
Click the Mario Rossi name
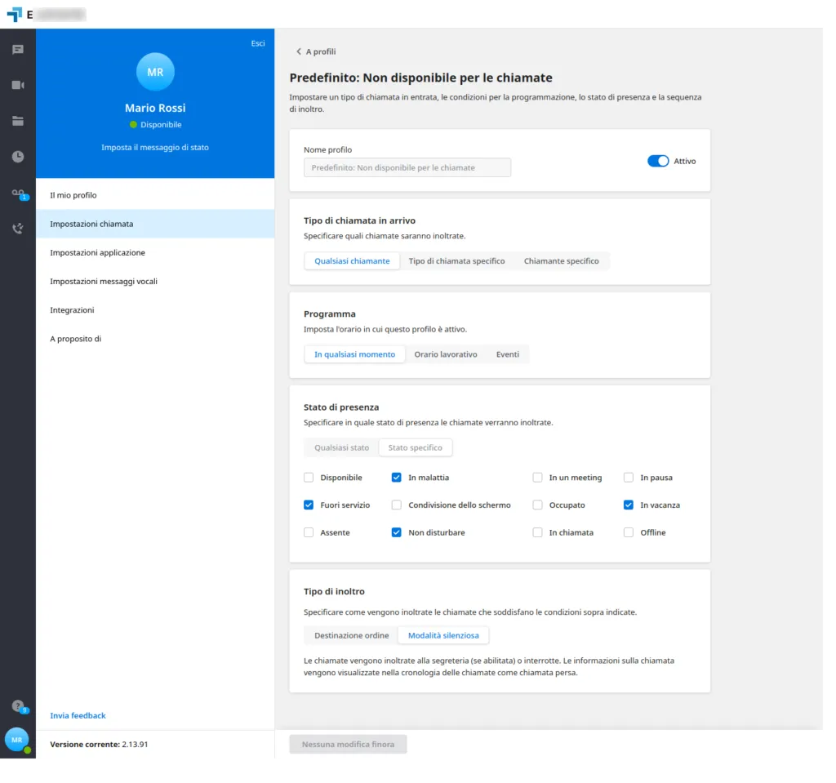[x=155, y=109]
